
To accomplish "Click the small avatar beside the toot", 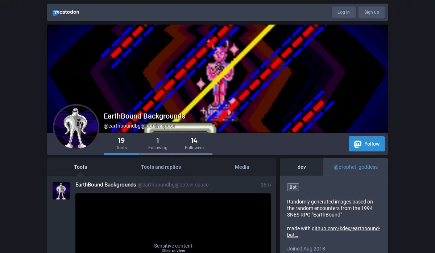I will pyautogui.click(x=61, y=191).
